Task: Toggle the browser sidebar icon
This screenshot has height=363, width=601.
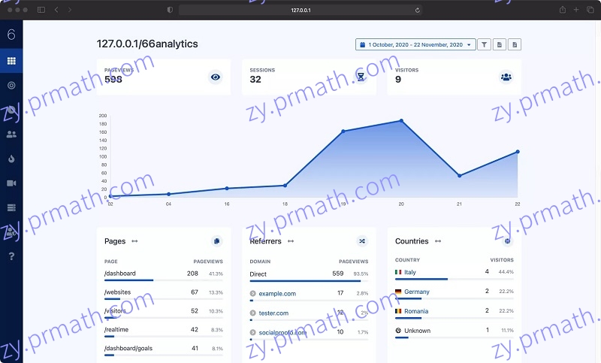Action: [41, 10]
